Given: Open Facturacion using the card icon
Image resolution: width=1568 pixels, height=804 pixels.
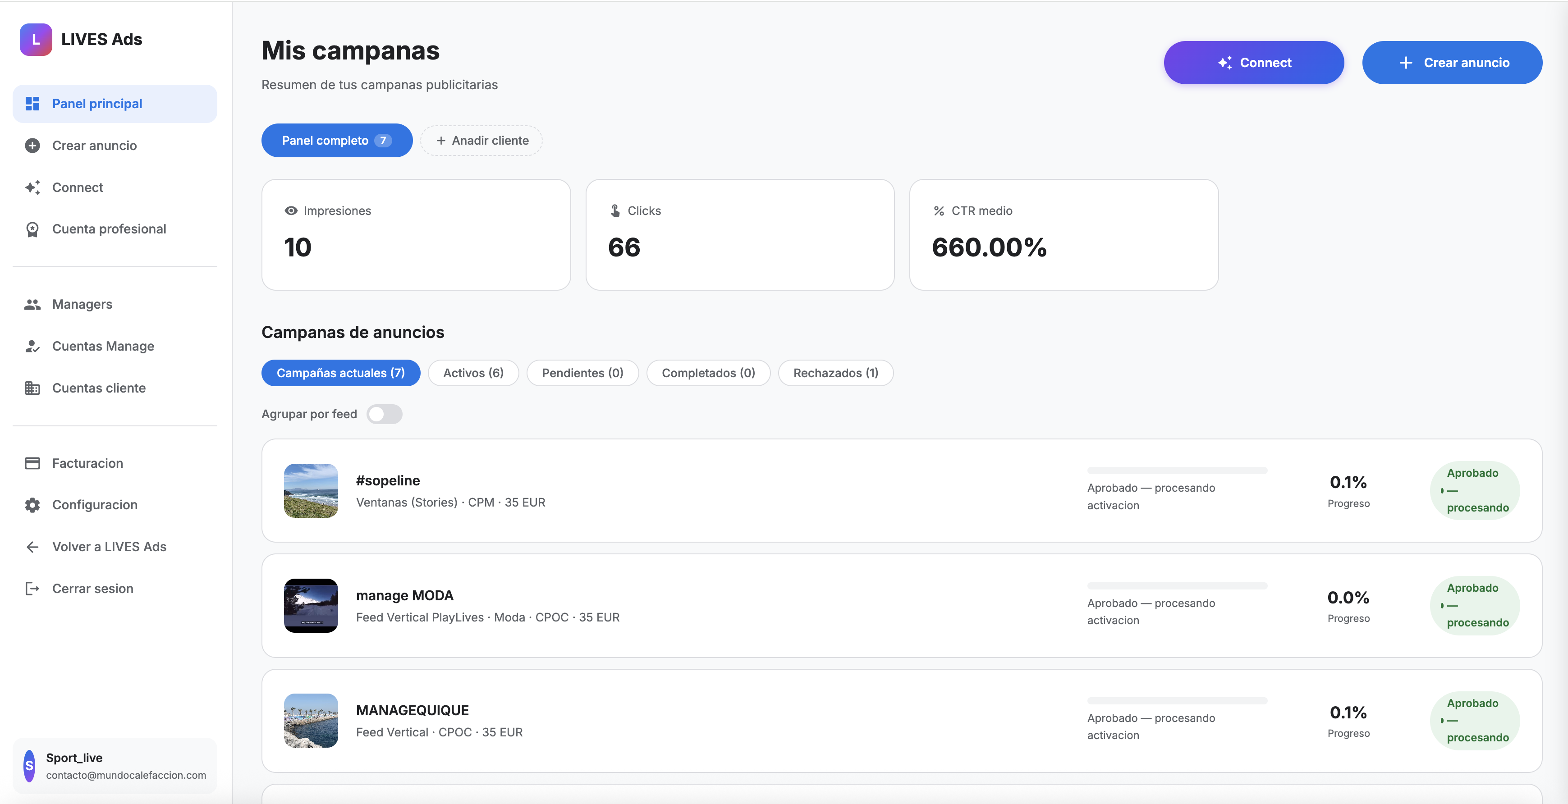Looking at the screenshot, I should click(x=32, y=462).
